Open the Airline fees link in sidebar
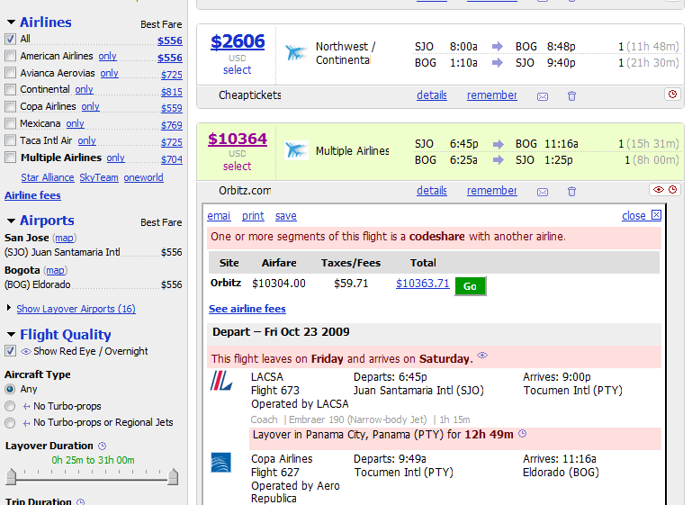Screen dimensions: 692x505 point(32,195)
